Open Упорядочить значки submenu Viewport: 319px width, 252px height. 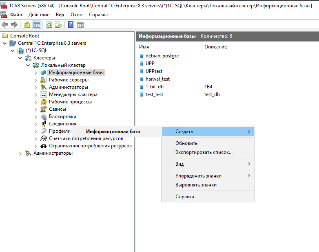(x=208, y=176)
